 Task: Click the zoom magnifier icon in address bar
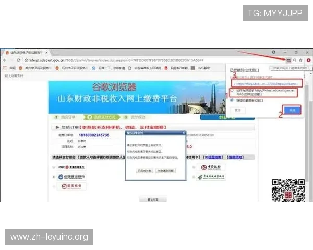click(295, 60)
